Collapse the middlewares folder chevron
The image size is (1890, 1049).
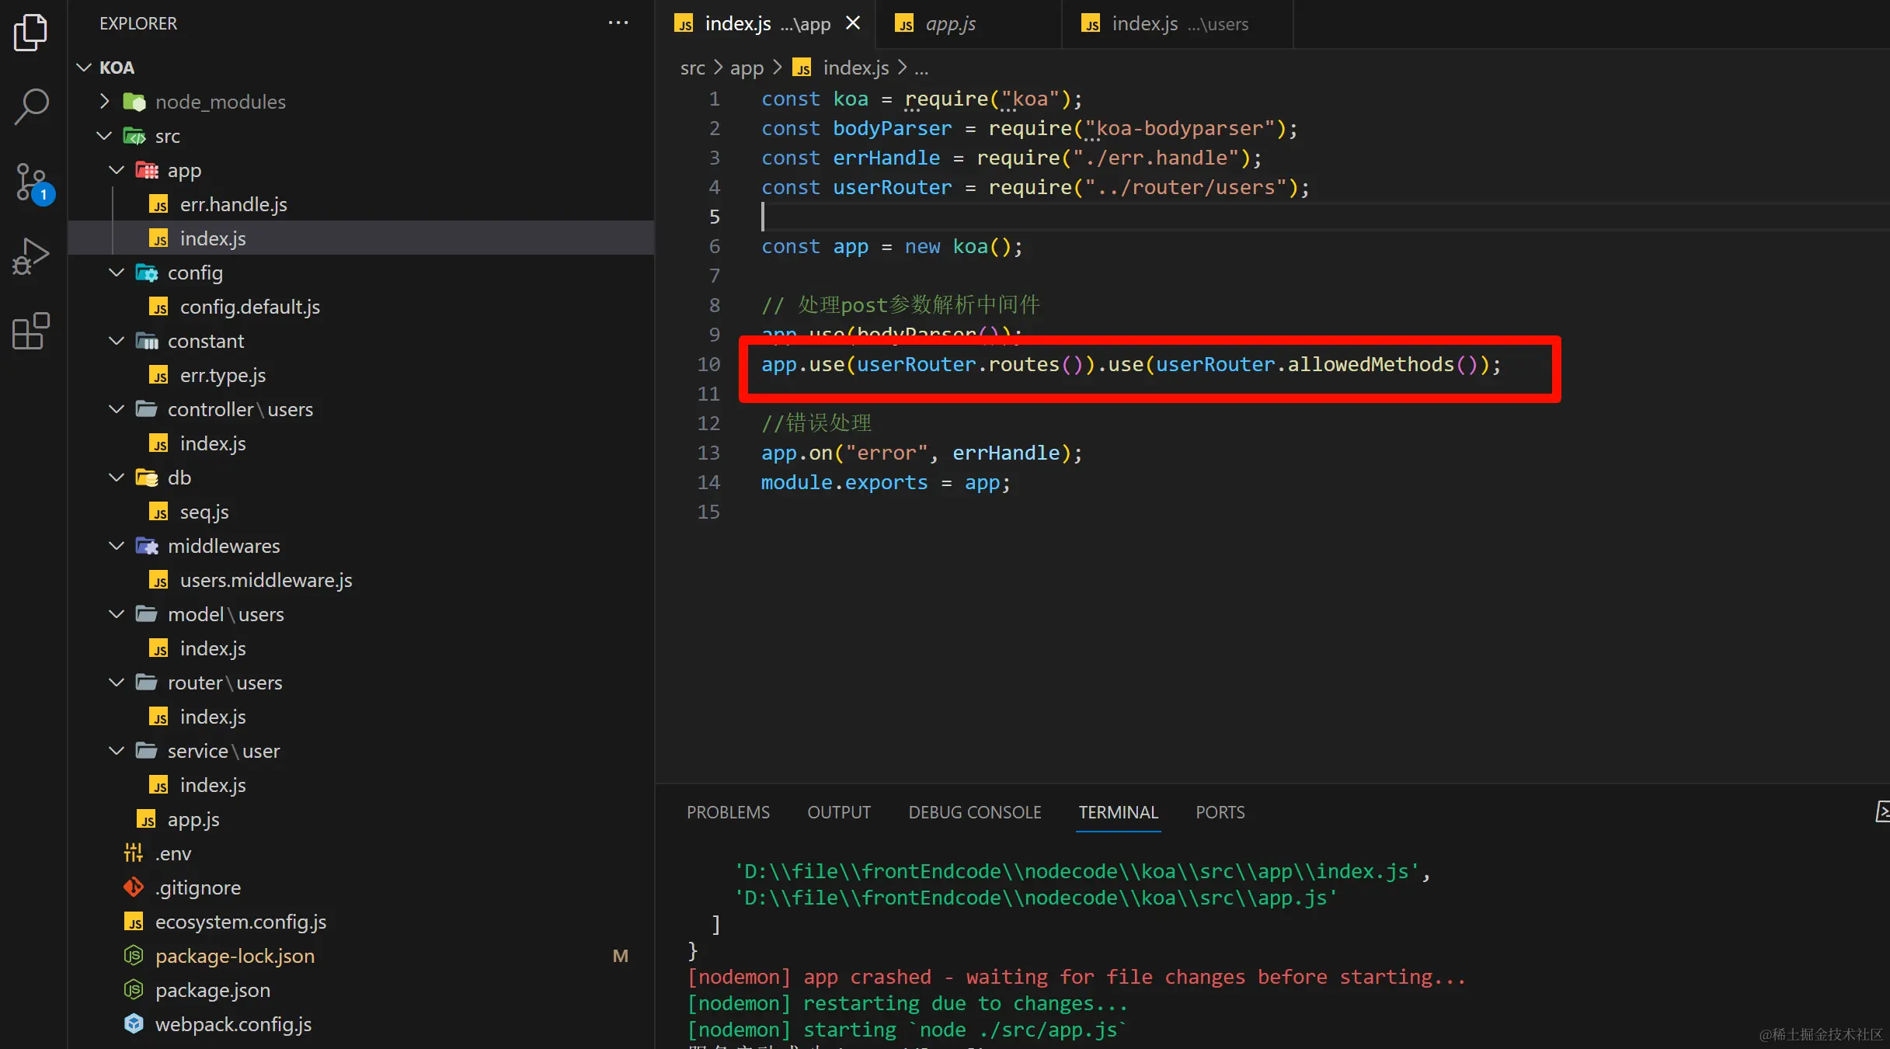117,546
